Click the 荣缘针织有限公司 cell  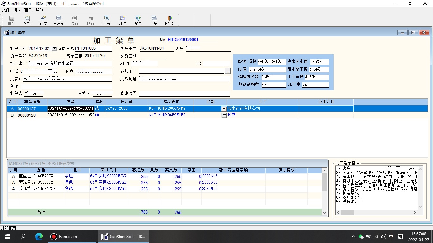coord(263,109)
